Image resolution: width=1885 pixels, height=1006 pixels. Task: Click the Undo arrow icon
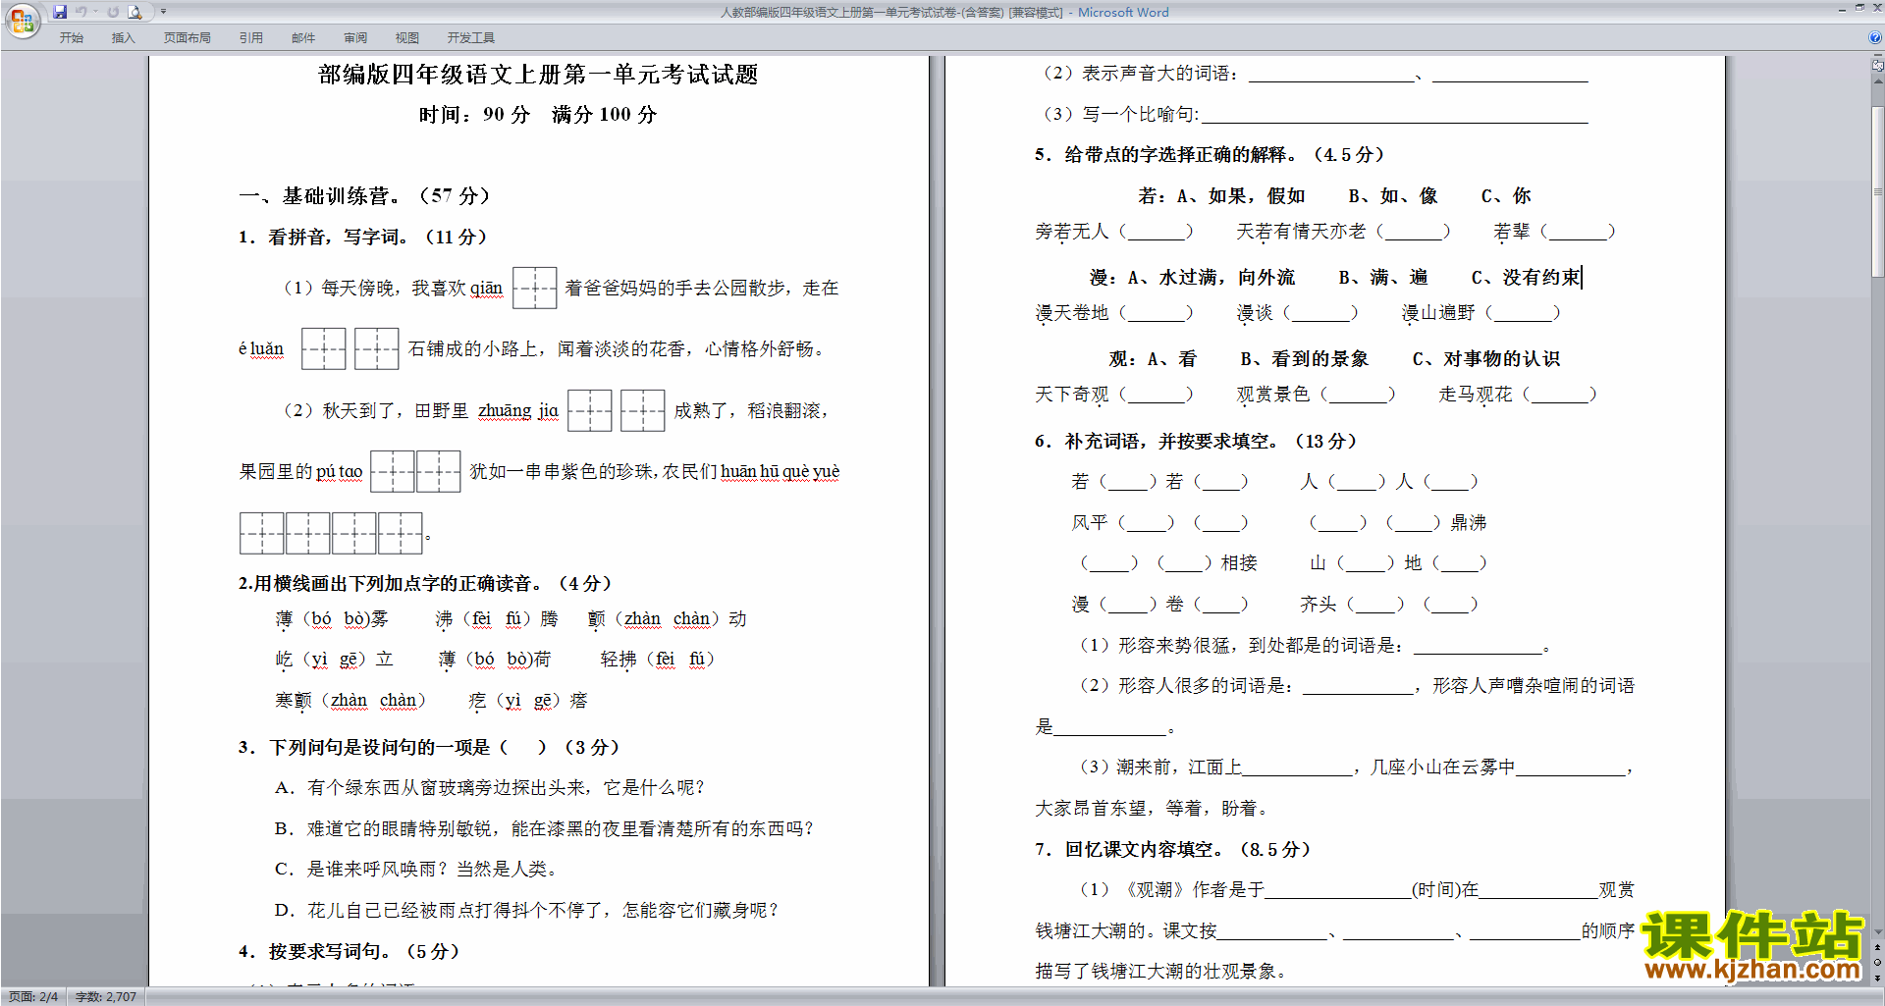81,12
